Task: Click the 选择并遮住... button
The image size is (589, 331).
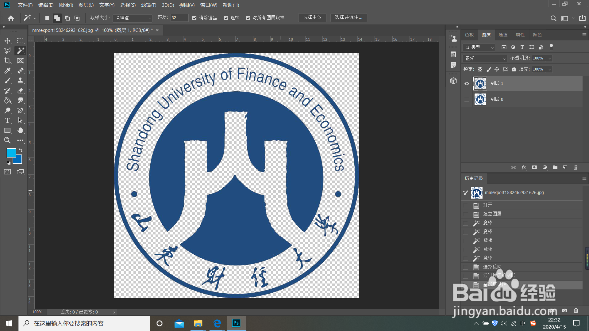Action: coord(348,17)
